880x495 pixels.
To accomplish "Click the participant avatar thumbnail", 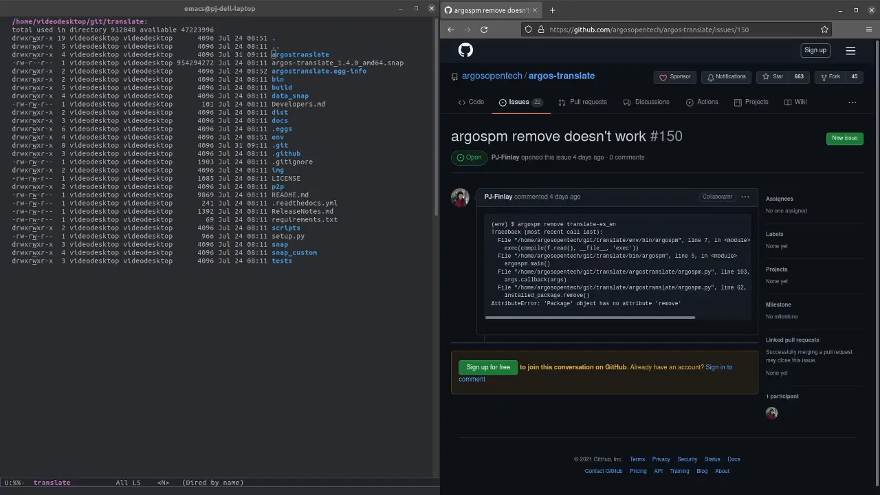I will point(772,413).
